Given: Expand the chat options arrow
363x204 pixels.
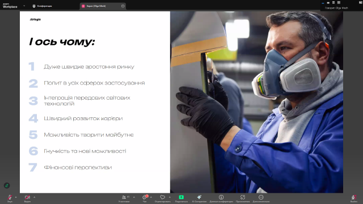Looking at the screenshot, I should (151, 197).
